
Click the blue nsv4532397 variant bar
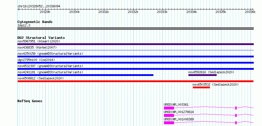pyautogui.click(x=135, y=69)
